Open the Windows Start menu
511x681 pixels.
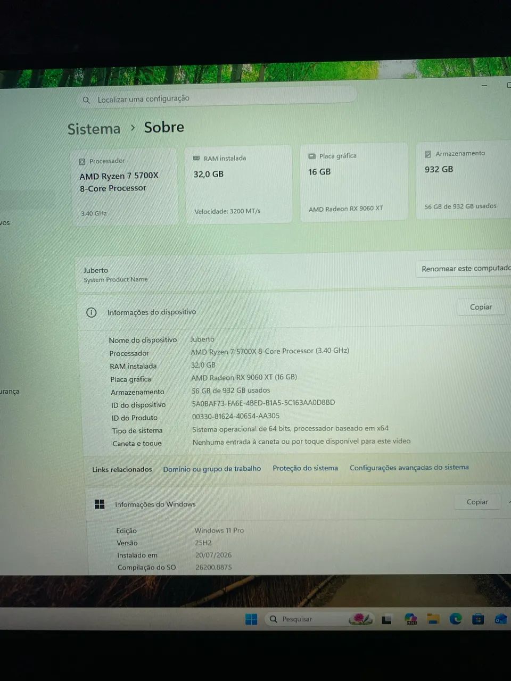251,619
